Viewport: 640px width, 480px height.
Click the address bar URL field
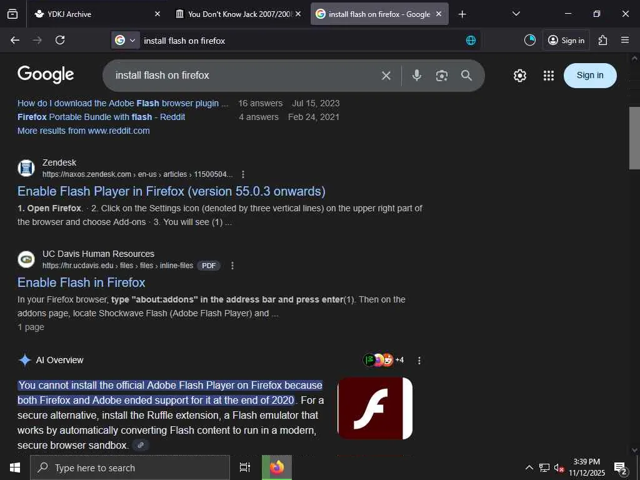(x=302, y=41)
